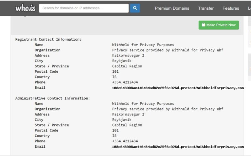Click the administrative organization value text
Viewport: 251px width, 157px height.
[168, 109]
